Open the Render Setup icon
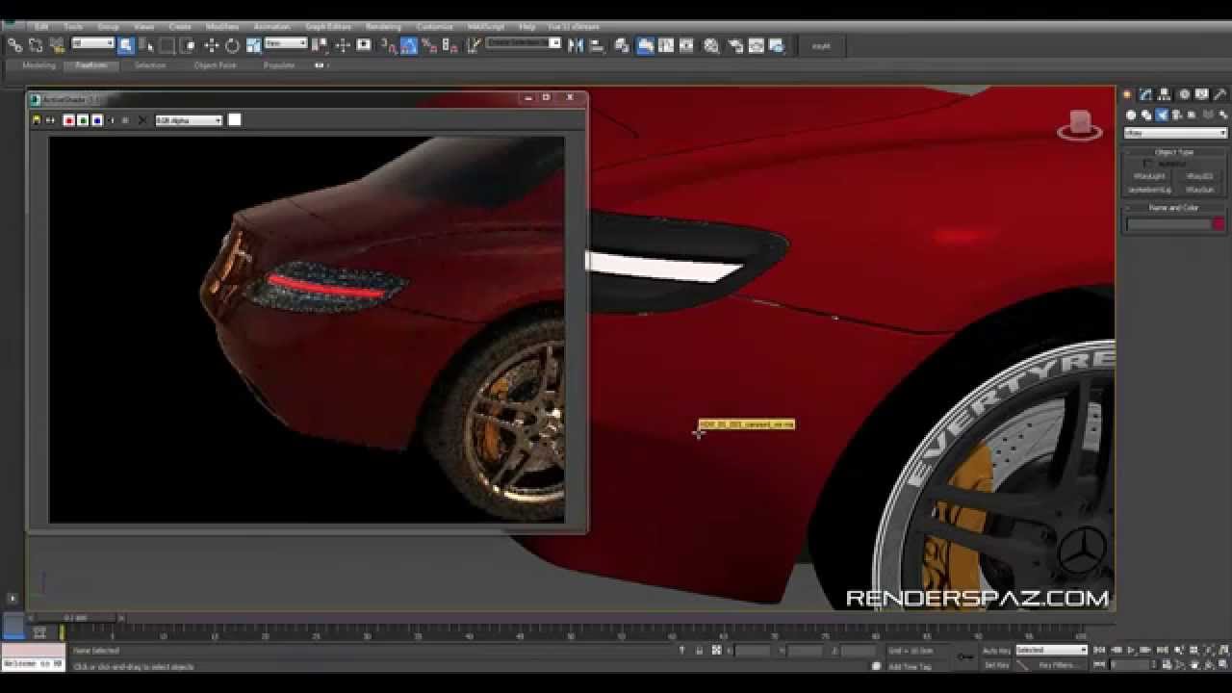 (x=735, y=44)
